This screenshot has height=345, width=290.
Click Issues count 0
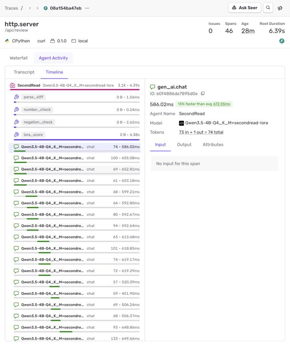pyautogui.click(x=210, y=31)
